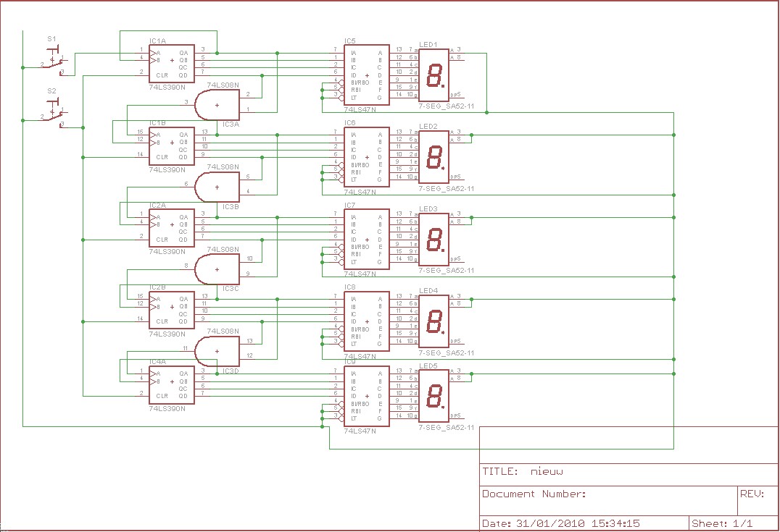Click the Document Number field
Screen dimensions: 780x532
point(608,501)
